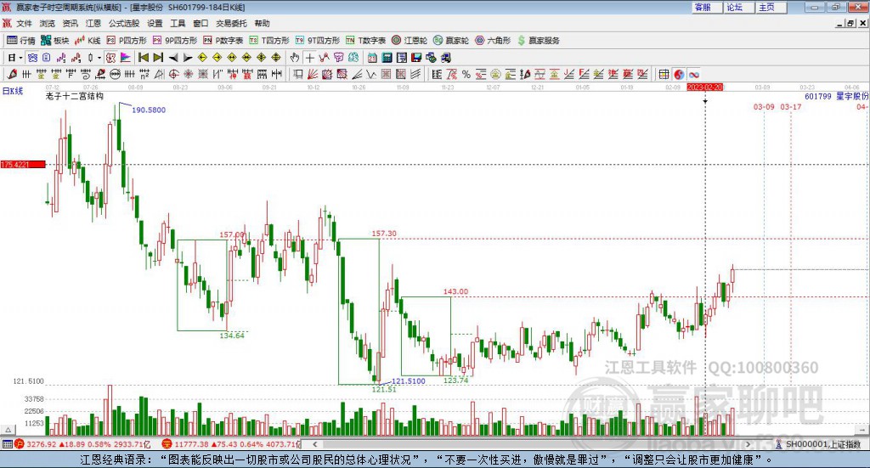
Task: Switch to the K线 chart view
Action: [x=88, y=40]
